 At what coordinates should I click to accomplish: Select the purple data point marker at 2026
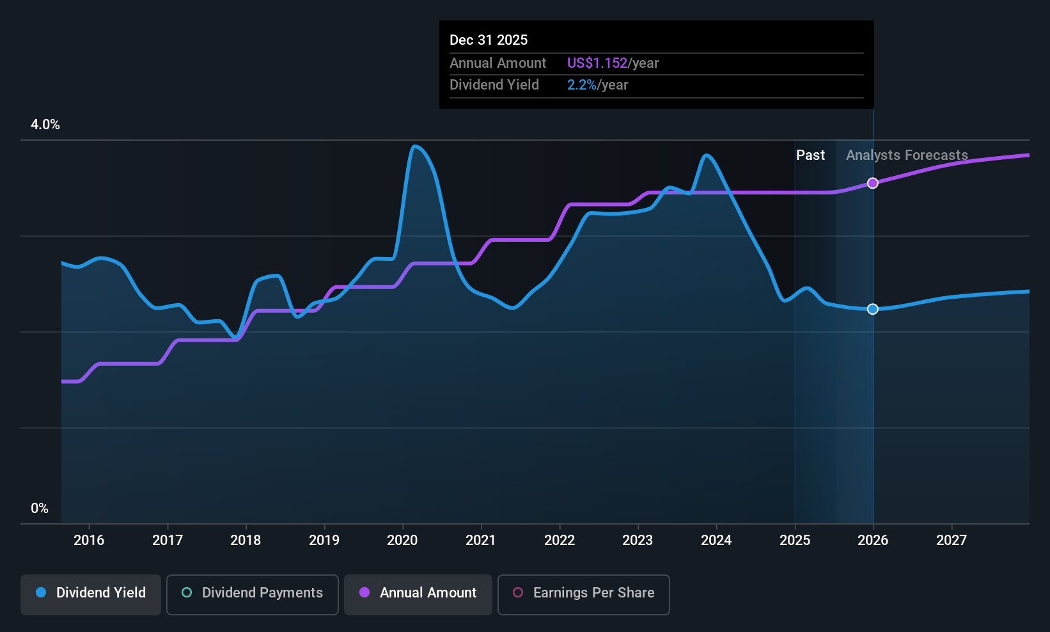click(873, 184)
